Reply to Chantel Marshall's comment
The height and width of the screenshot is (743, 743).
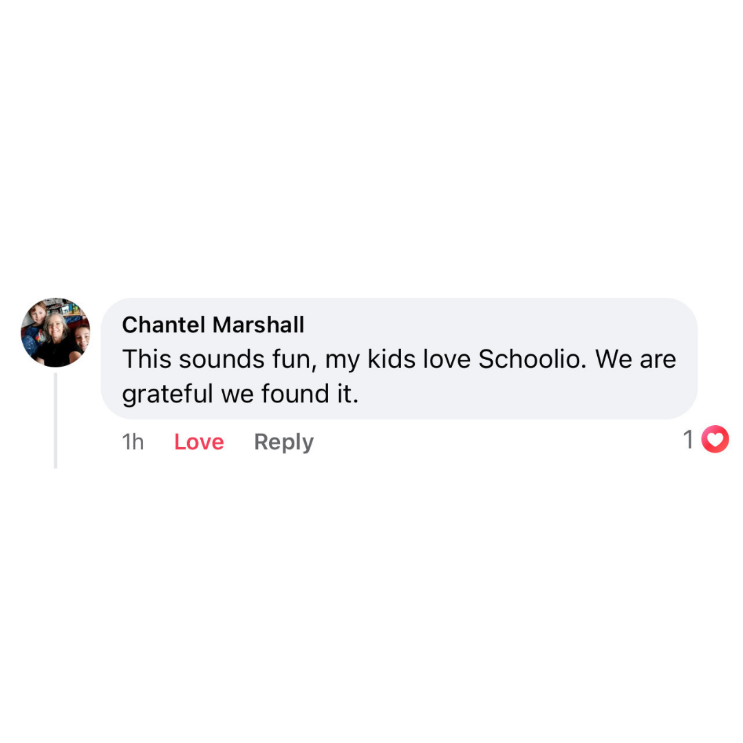(x=283, y=442)
